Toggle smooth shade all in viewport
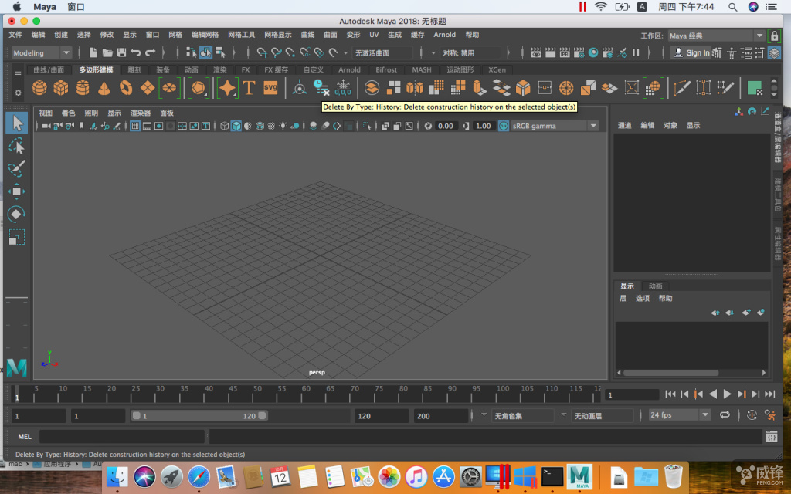Screen dimensions: 791x494 pyautogui.click(x=236, y=126)
